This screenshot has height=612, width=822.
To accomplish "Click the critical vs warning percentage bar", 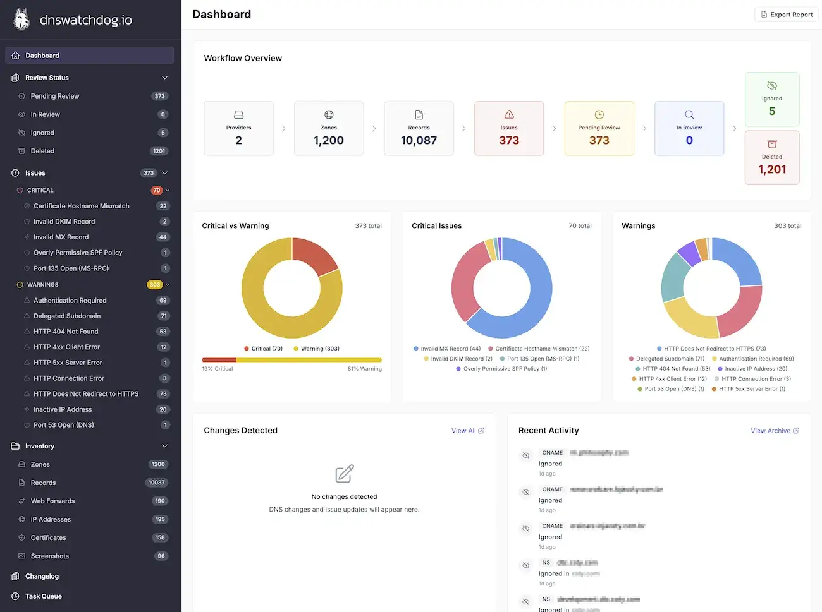I will pos(291,360).
